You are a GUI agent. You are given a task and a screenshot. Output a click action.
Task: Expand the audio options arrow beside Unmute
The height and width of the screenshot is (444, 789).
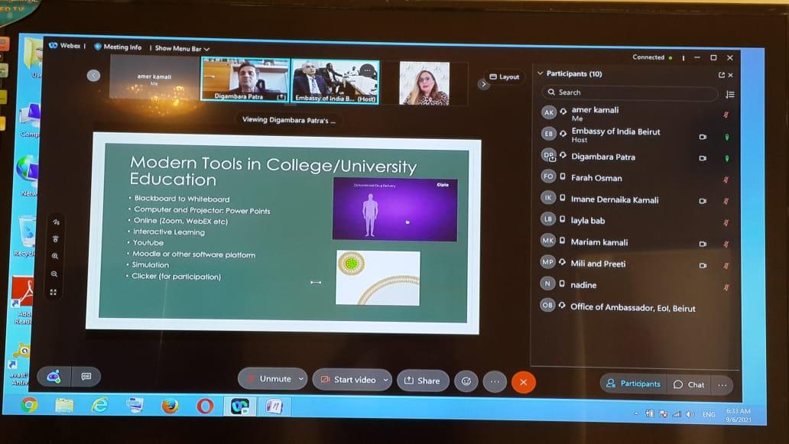tap(301, 379)
